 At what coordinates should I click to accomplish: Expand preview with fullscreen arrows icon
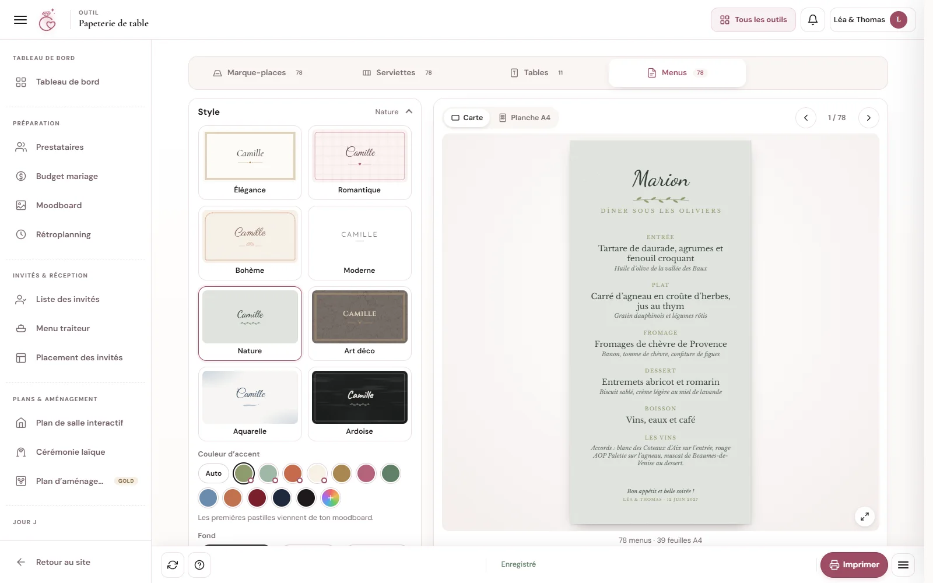click(x=865, y=517)
